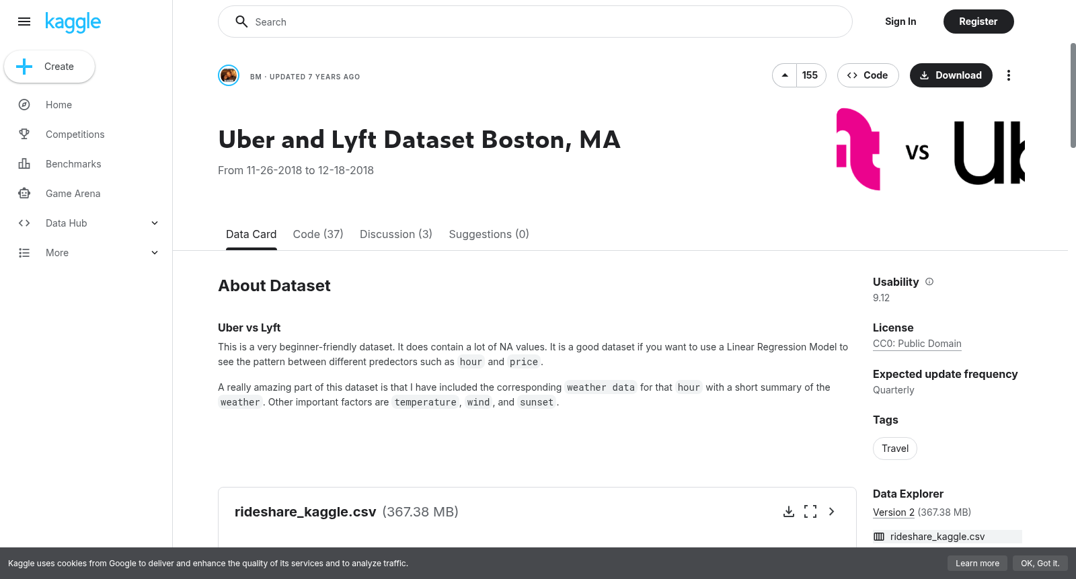Click Learn more in the cookie banner
The image size is (1076, 579).
point(977,564)
